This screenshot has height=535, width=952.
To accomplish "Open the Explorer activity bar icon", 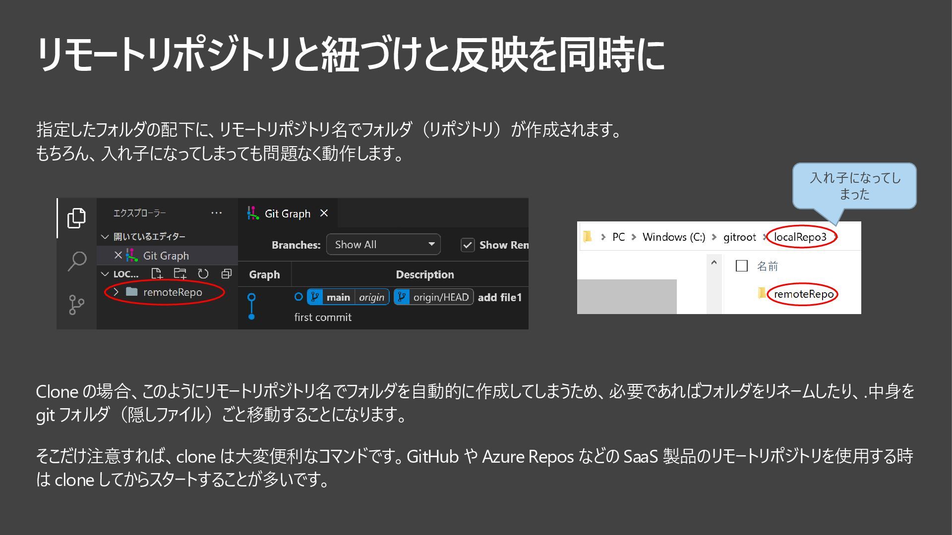I will (76, 218).
